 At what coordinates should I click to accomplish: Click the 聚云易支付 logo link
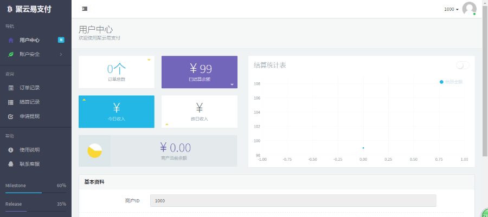(29, 9)
